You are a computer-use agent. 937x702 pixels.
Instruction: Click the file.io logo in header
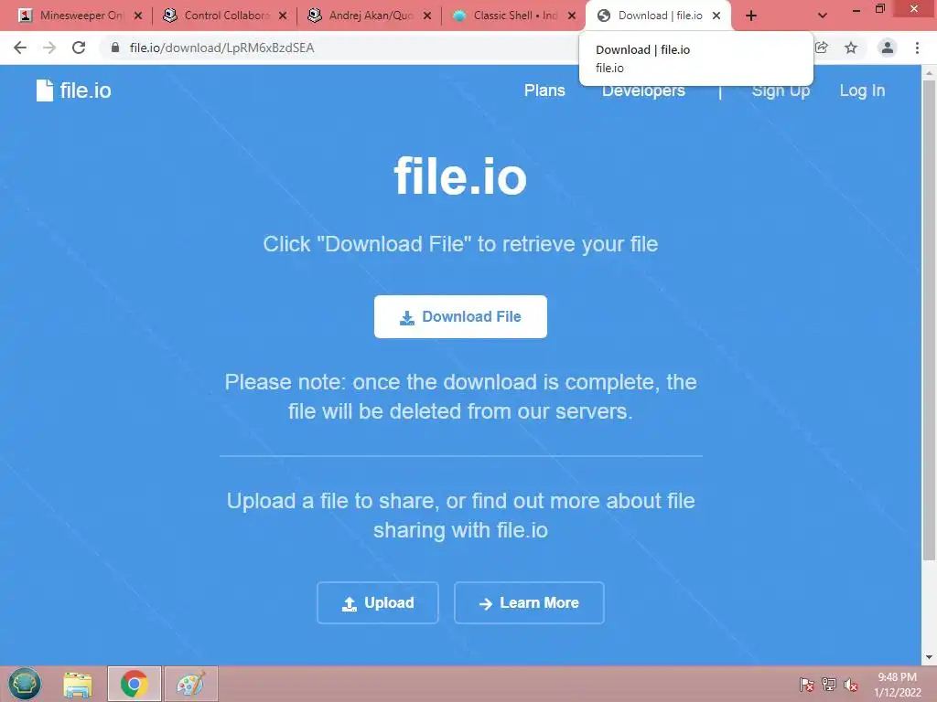point(73,90)
